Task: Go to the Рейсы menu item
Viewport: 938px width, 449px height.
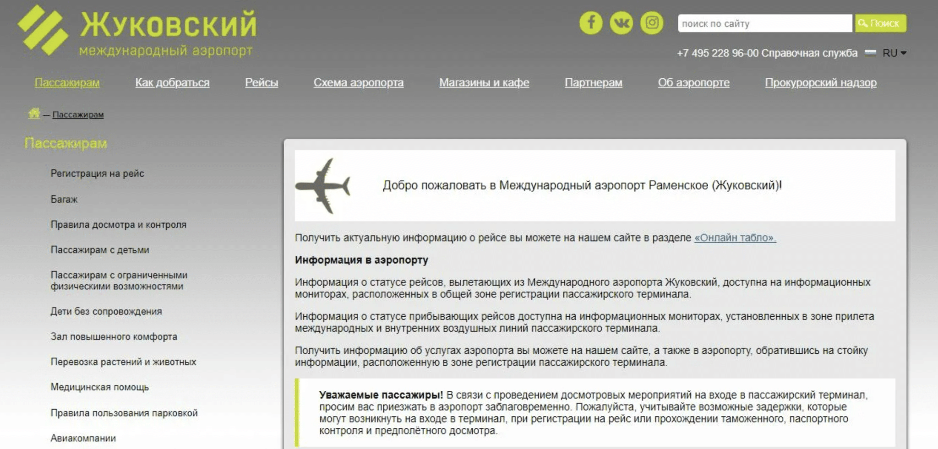Action: tap(261, 82)
